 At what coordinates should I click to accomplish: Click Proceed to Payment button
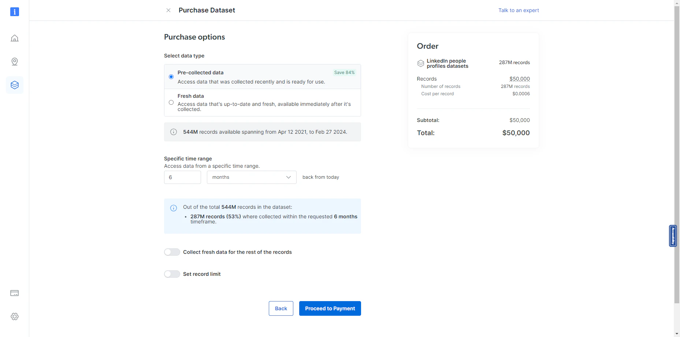click(x=330, y=308)
